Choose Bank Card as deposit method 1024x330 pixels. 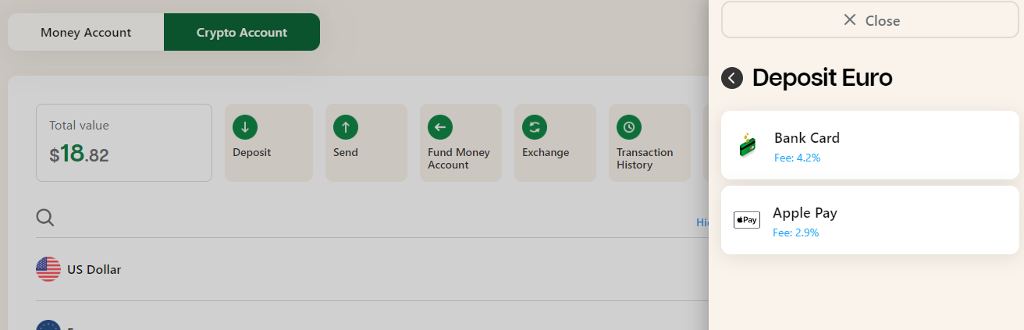click(x=870, y=145)
